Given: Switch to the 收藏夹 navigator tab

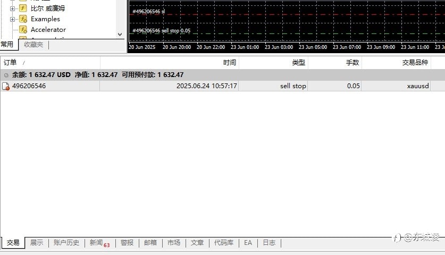Looking at the screenshot, I should (x=33, y=45).
